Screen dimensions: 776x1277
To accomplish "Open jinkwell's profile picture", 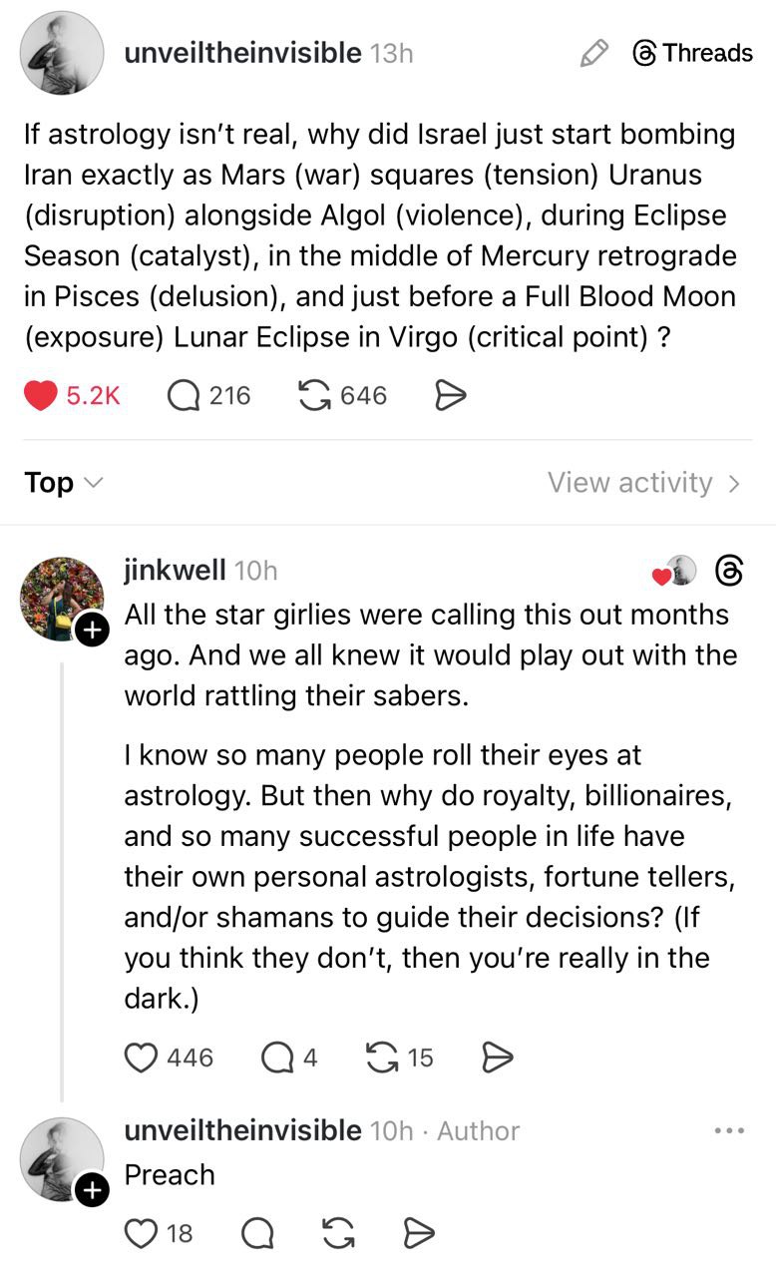I will pos(62,598).
